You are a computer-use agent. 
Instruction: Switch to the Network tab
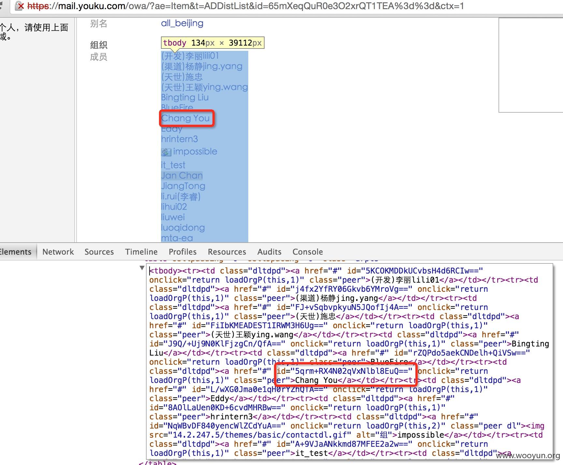[58, 252]
